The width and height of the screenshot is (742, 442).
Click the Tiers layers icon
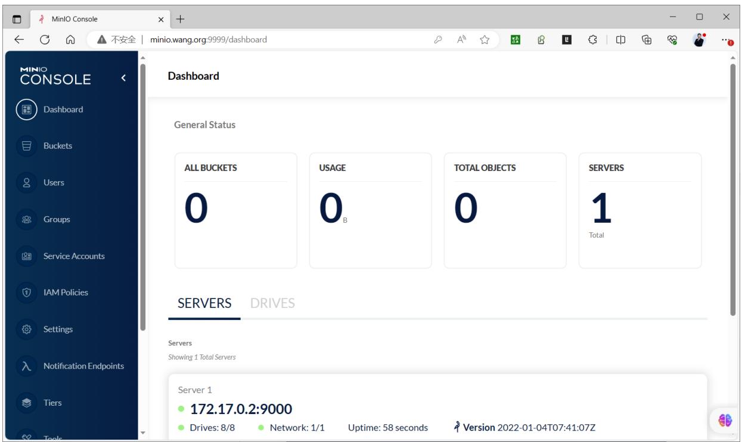point(26,403)
